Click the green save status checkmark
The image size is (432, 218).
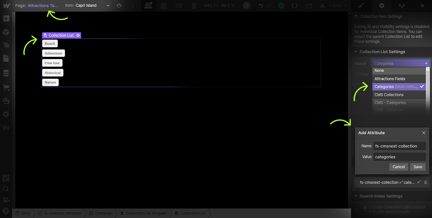pos(281,6)
